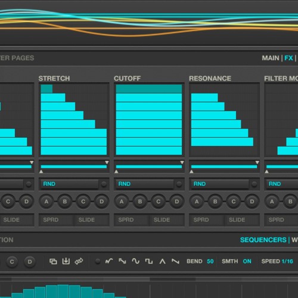The image size is (298, 298).
Task: Click the Resonance SPRD field
Action: point(207,220)
